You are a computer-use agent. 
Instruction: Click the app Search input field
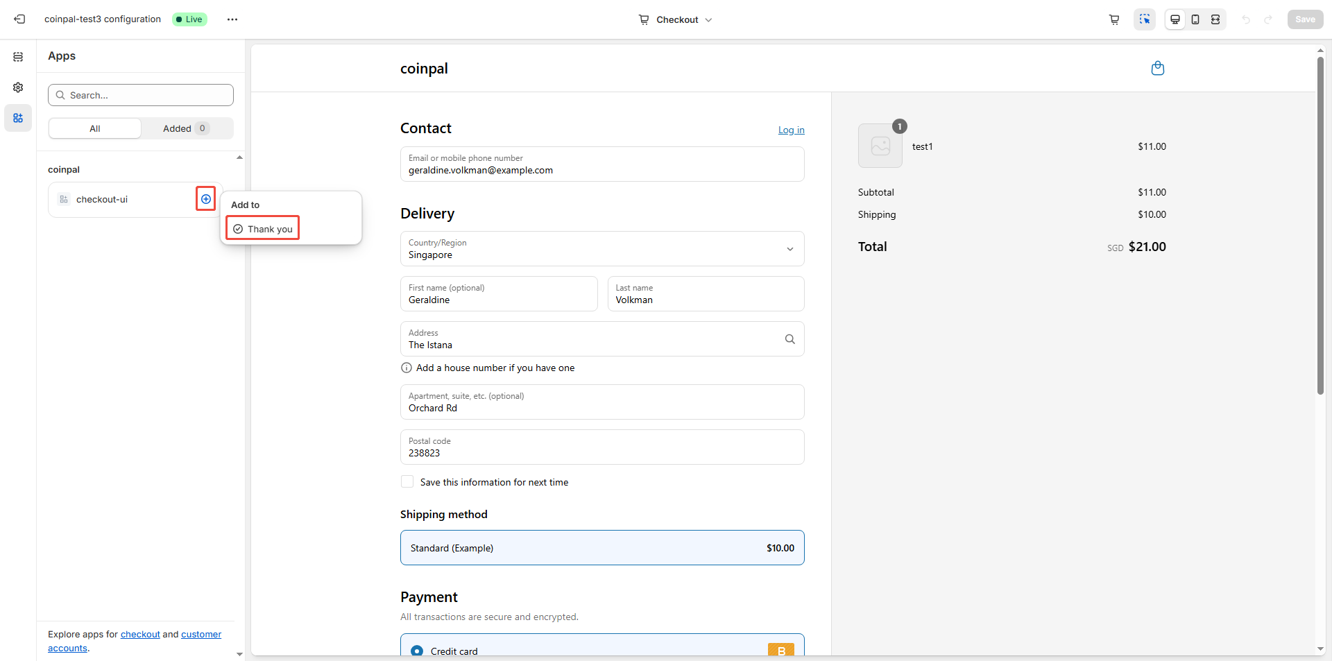click(141, 95)
